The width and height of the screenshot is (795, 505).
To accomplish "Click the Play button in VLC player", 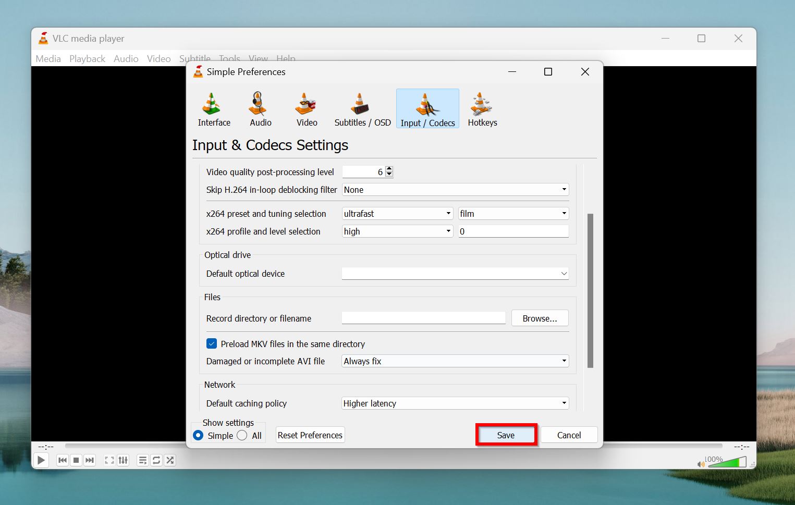I will (41, 460).
